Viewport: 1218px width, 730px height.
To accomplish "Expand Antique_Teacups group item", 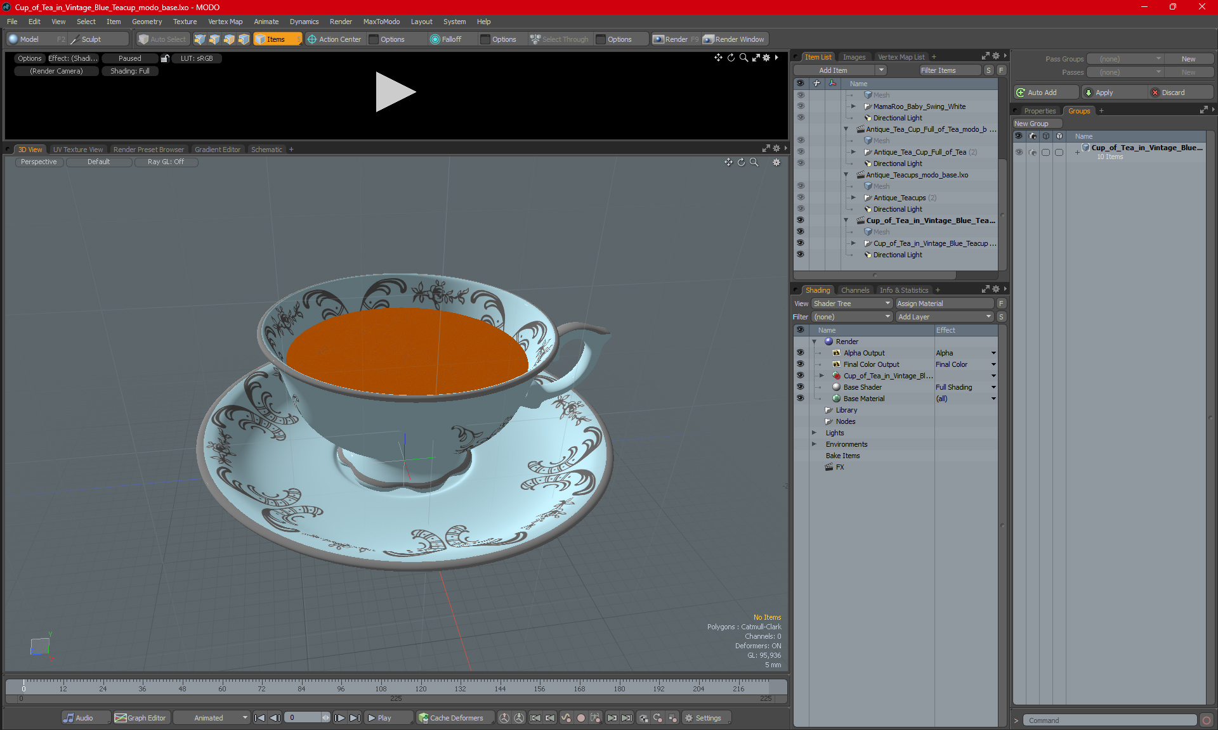I will point(853,198).
